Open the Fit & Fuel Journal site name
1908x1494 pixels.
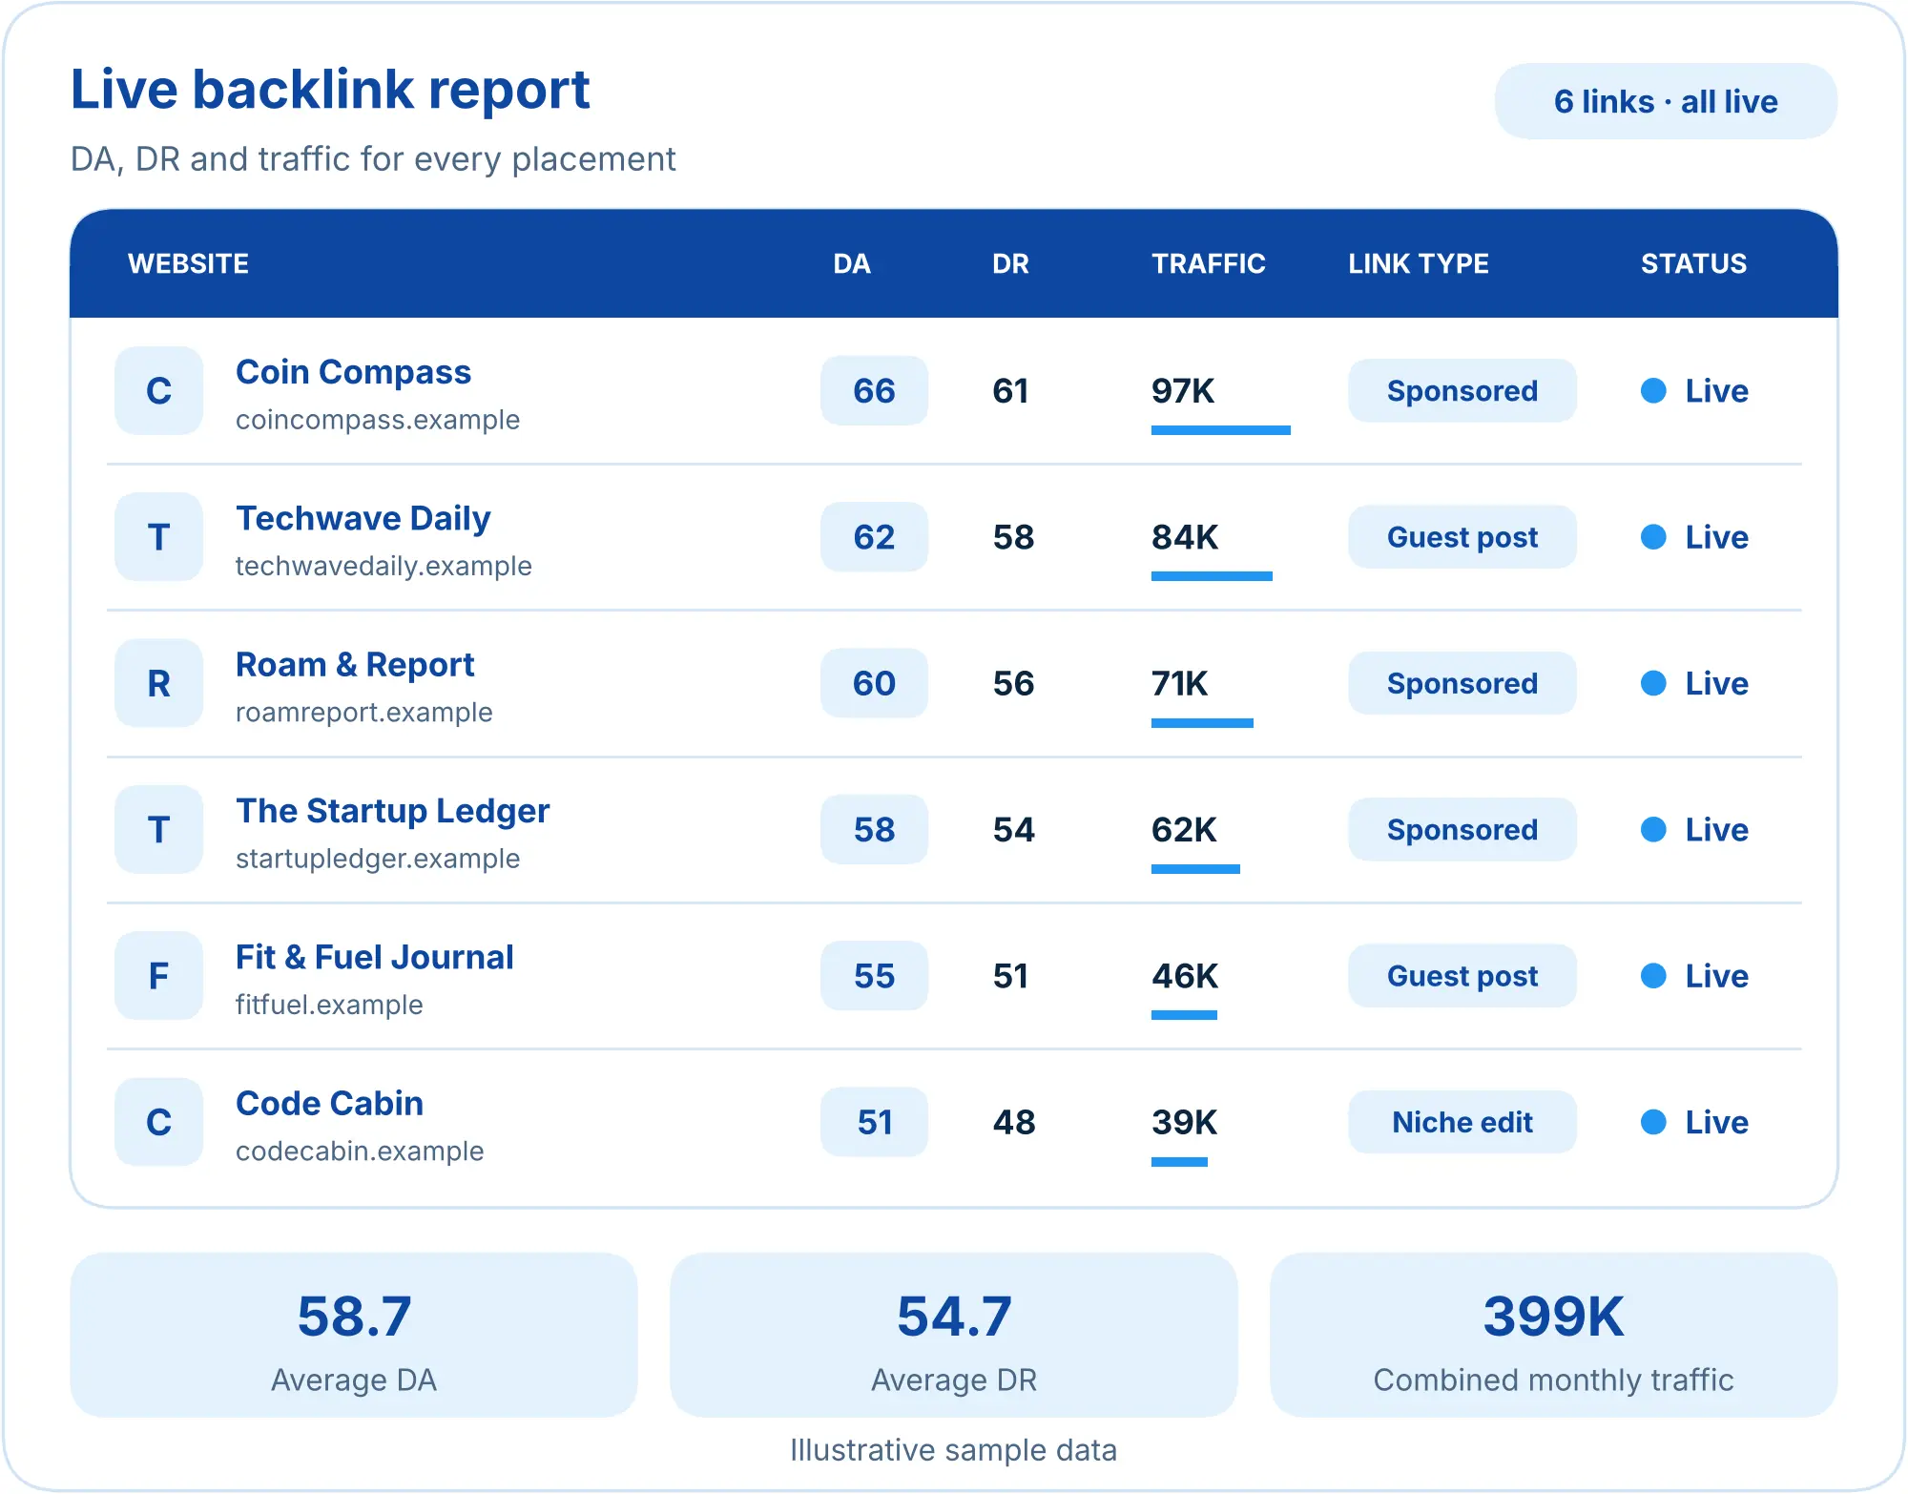coord(374,957)
